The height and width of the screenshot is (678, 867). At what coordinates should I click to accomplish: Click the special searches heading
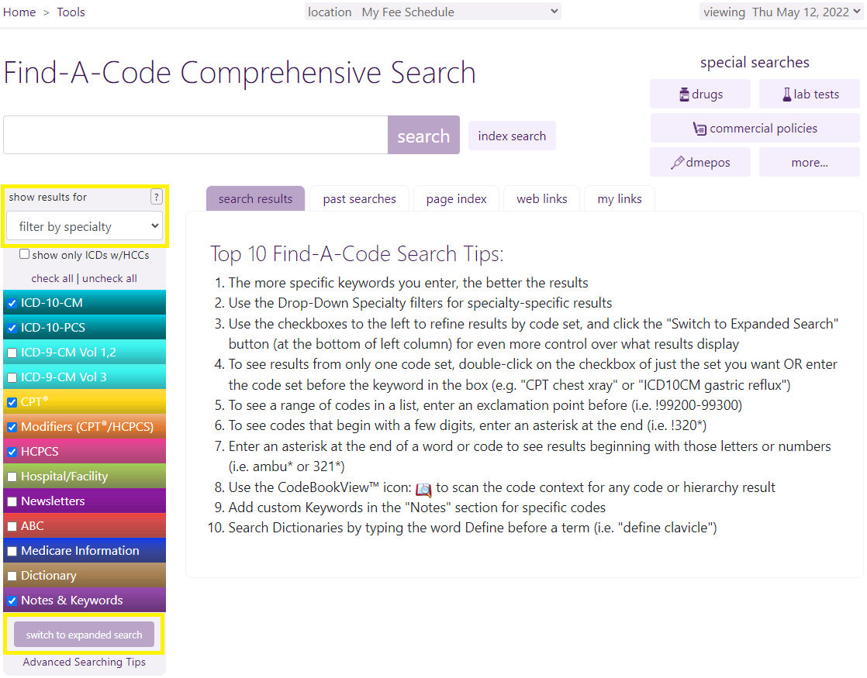[x=755, y=63]
